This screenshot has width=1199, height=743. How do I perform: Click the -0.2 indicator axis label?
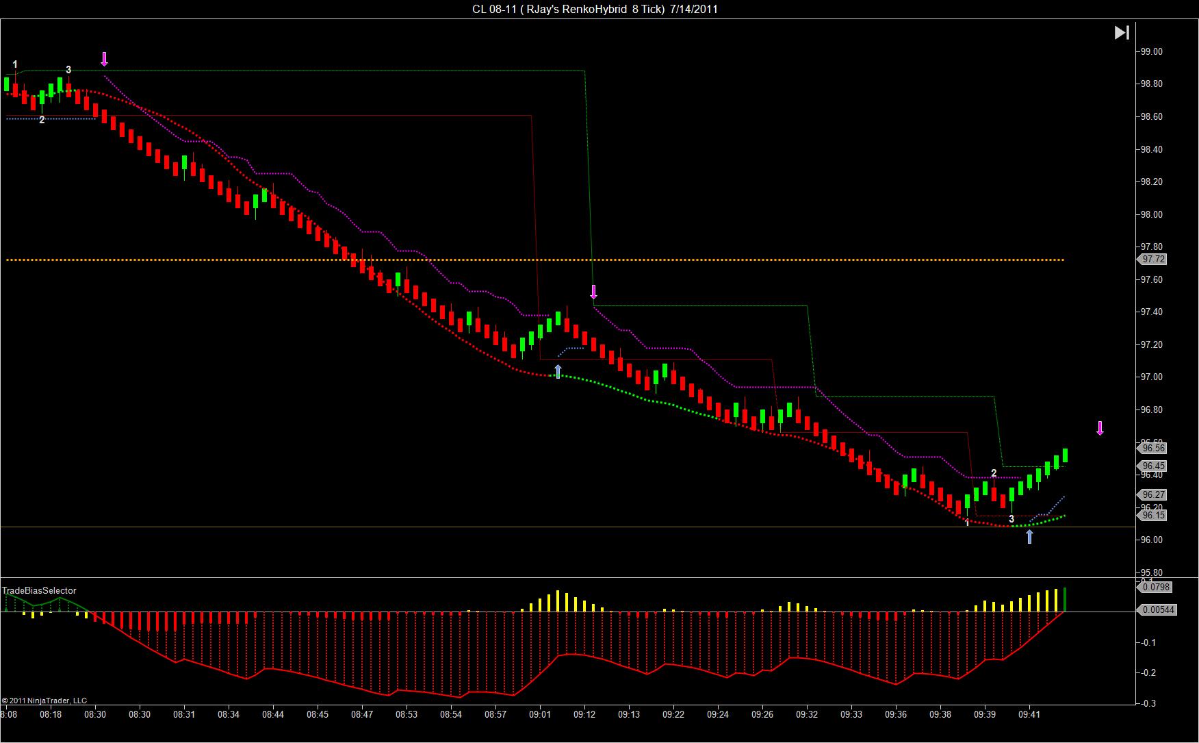click(x=1147, y=673)
